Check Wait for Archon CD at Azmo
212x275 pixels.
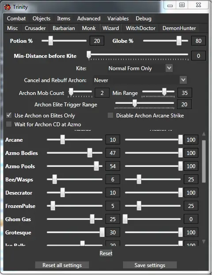pos(9,124)
